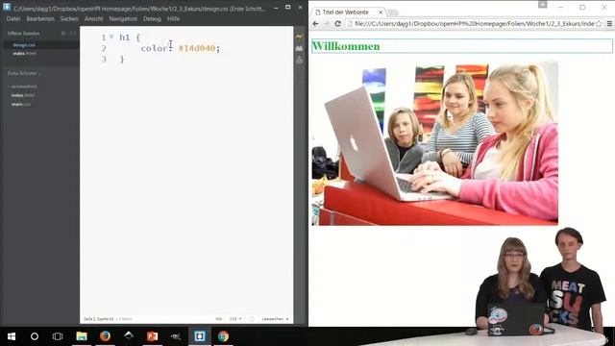Image resolution: width=615 pixels, height=346 pixels.
Task: Click the Willkommen heading in browser
Action: pos(346,46)
